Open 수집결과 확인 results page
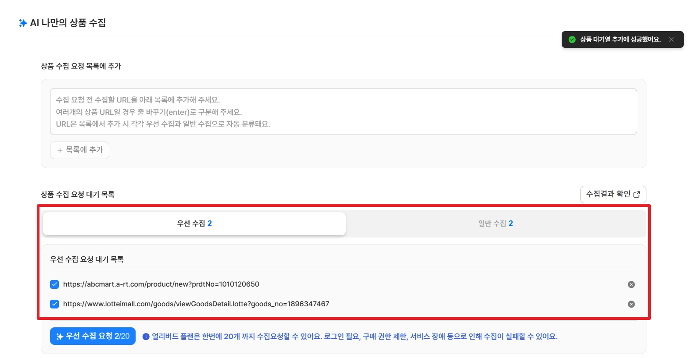The width and height of the screenshot is (689, 358). [x=613, y=194]
